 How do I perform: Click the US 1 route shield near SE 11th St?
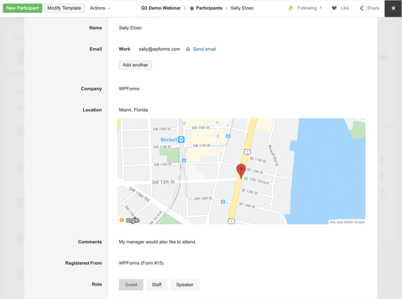[x=247, y=152]
